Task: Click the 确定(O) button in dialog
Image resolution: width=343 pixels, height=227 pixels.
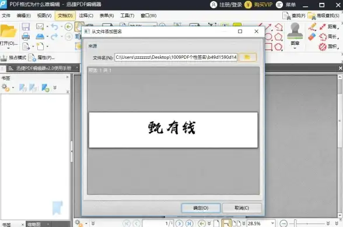Action: click(x=201, y=208)
